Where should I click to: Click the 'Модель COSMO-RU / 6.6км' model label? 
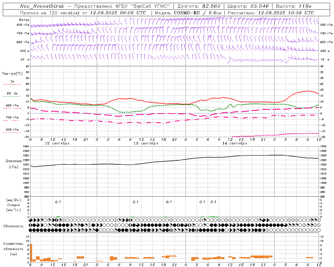pyautogui.click(x=188, y=13)
